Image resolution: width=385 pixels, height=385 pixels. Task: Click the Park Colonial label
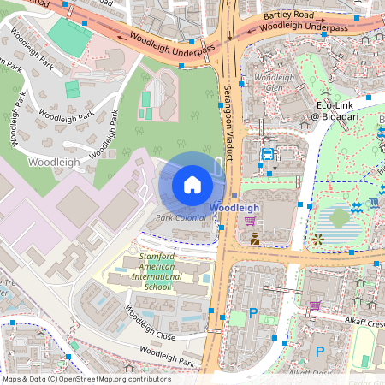point(181,218)
